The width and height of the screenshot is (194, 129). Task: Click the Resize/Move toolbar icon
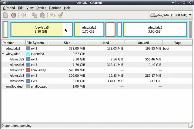24,15
